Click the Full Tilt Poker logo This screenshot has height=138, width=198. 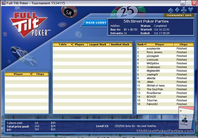(x=30, y=25)
